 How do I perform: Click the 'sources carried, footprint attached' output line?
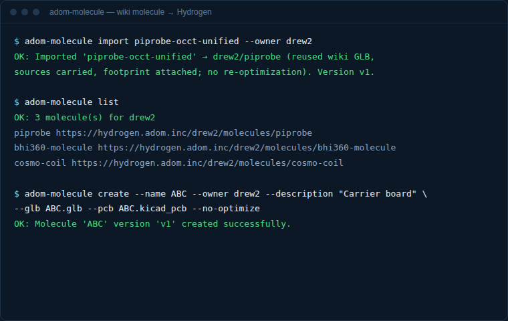click(x=194, y=72)
